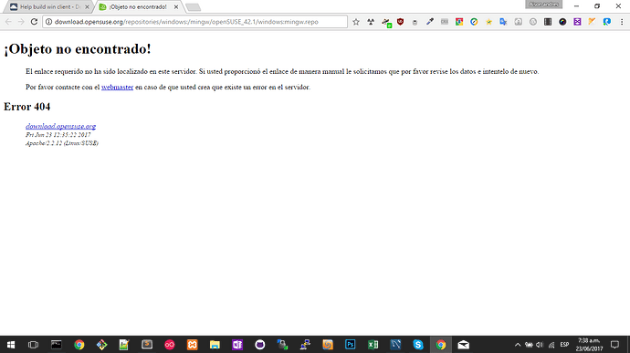The height and width of the screenshot is (353, 630).
Task: Follow the webmaster link
Action: pos(117,88)
